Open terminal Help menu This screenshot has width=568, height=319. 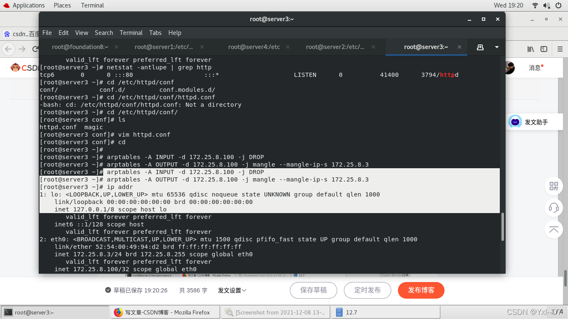coord(175,33)
